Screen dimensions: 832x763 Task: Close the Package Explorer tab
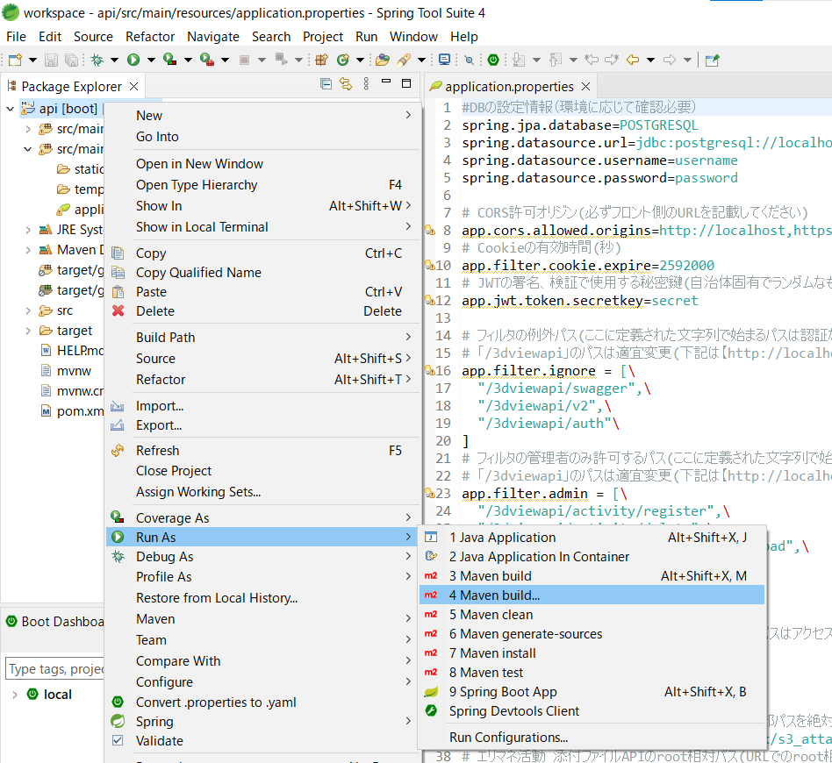[134, 87]
